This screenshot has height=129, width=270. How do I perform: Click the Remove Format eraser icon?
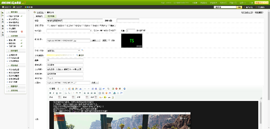tap(104, 89)
